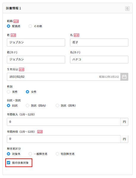The image size is (136, 178).
Task: Focus the 名 field containing 花子
Action: tap(99, 42)
